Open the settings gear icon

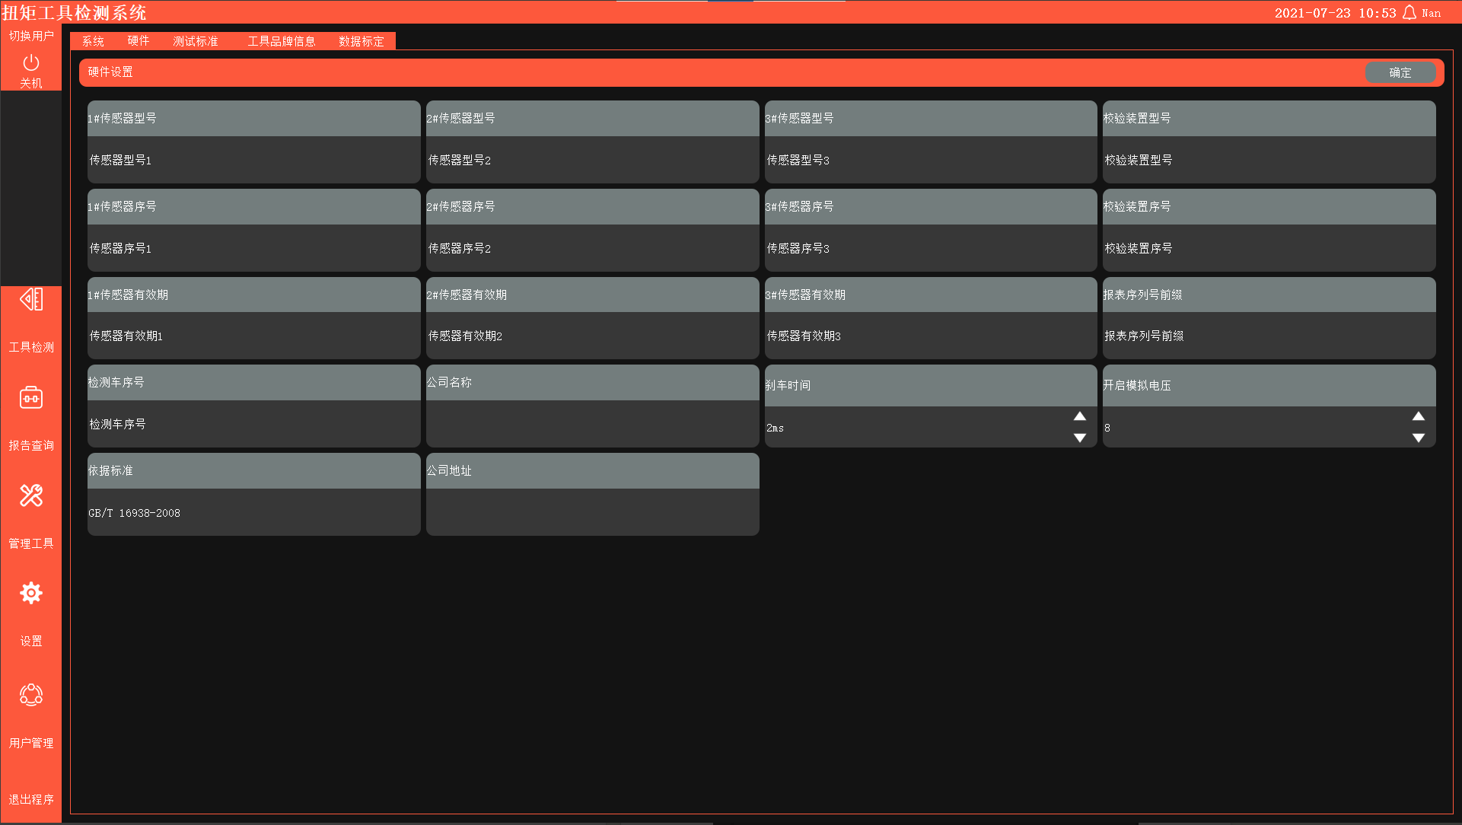point(31,593)
